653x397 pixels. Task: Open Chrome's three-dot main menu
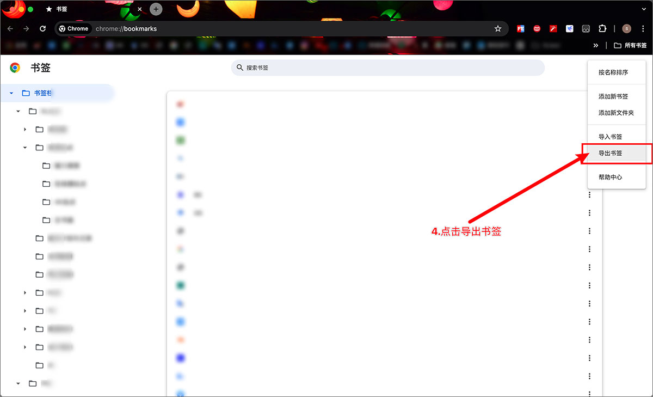tap(643, 29)
